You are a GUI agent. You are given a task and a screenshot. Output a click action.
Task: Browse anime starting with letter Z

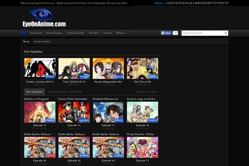[227, 3]
